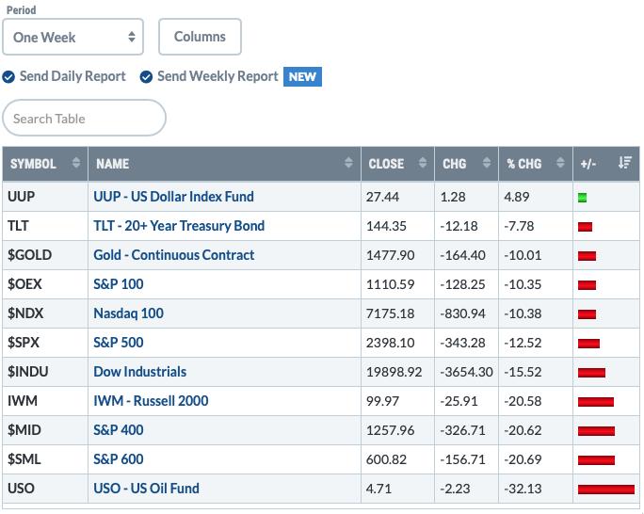Screen dimensions: 644x514
Task: Click the percent change value -12.52
Action: [523, 343]
